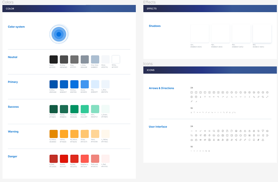Click the 'Shadows' heading
Screen dimensions: 278x182
[x=155, y=26]
